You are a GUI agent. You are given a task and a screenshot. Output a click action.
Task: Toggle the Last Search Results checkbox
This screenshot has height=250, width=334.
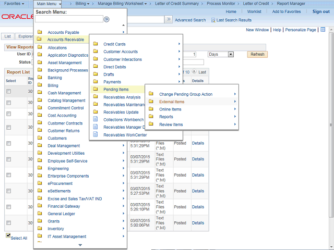(x=213, y=20)
